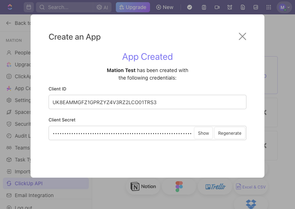295x209 pixels.
Task: Select the Dropbox import option
Action: pyautogui.click(x=251, y=204)
